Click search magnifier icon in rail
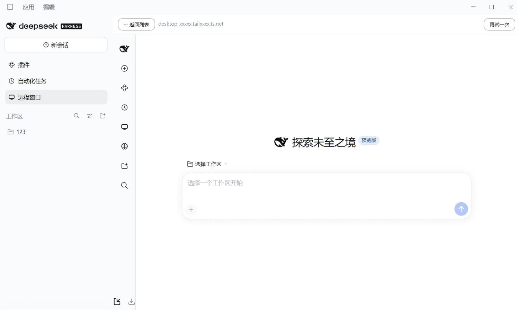This screenshot has height=310, width=517. (x=125, y=186)
